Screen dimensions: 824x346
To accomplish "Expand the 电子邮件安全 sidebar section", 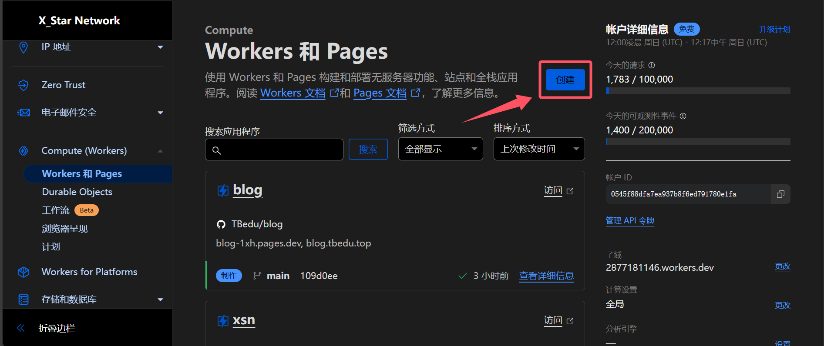I will [160, 113].
